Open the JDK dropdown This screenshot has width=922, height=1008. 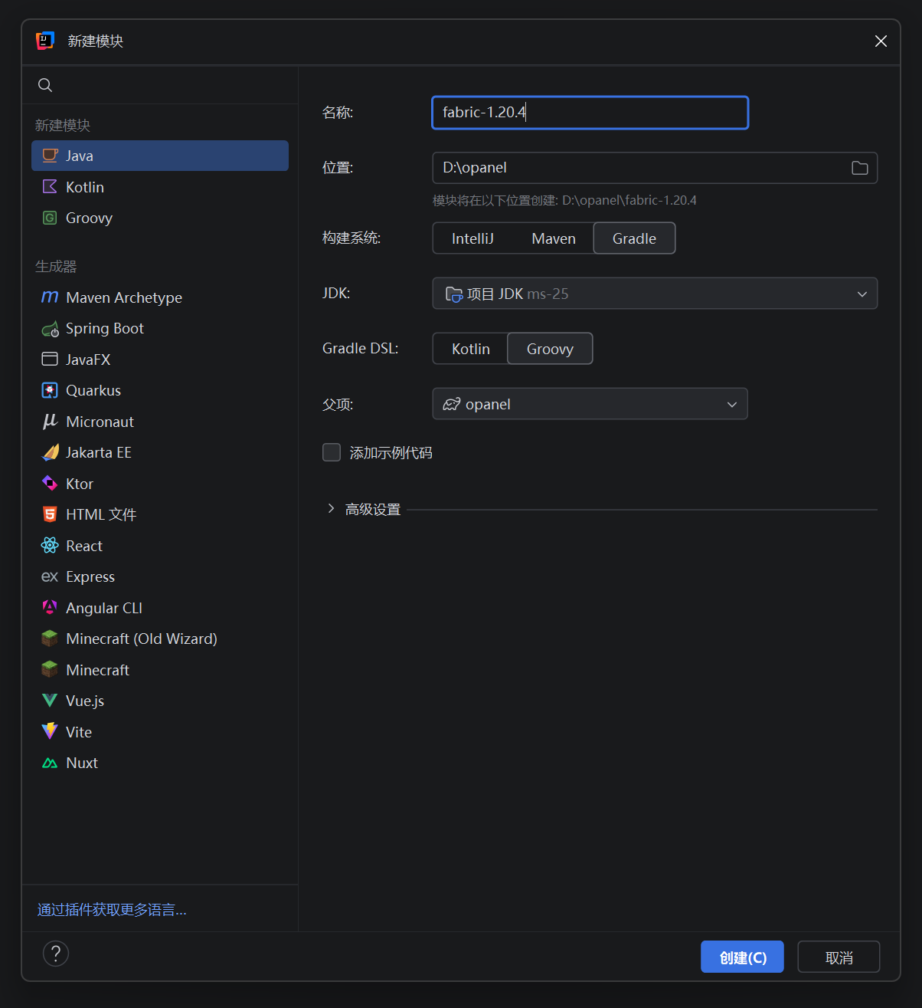tap(655, 294)
